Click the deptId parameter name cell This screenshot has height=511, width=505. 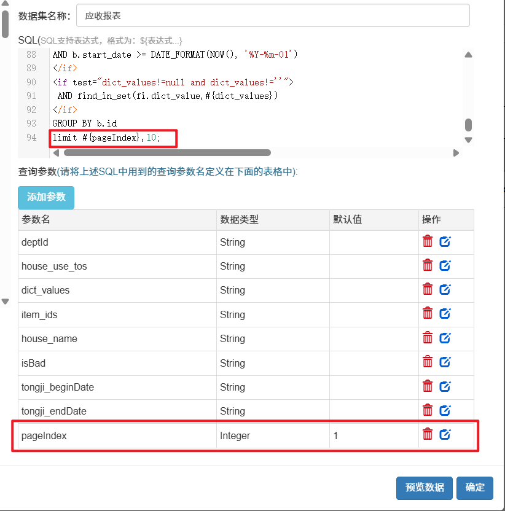coord(117,243)
